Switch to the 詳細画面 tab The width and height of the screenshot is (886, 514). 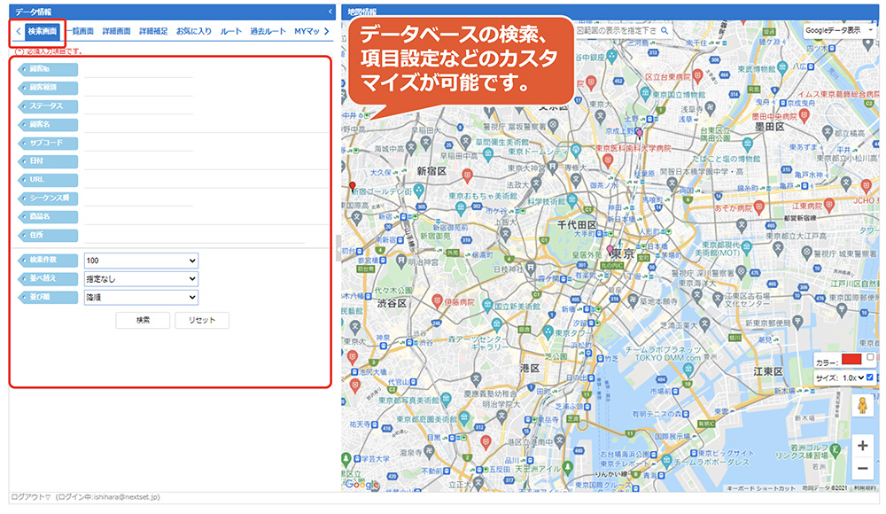pyautogui.click(x=116, y=32)
